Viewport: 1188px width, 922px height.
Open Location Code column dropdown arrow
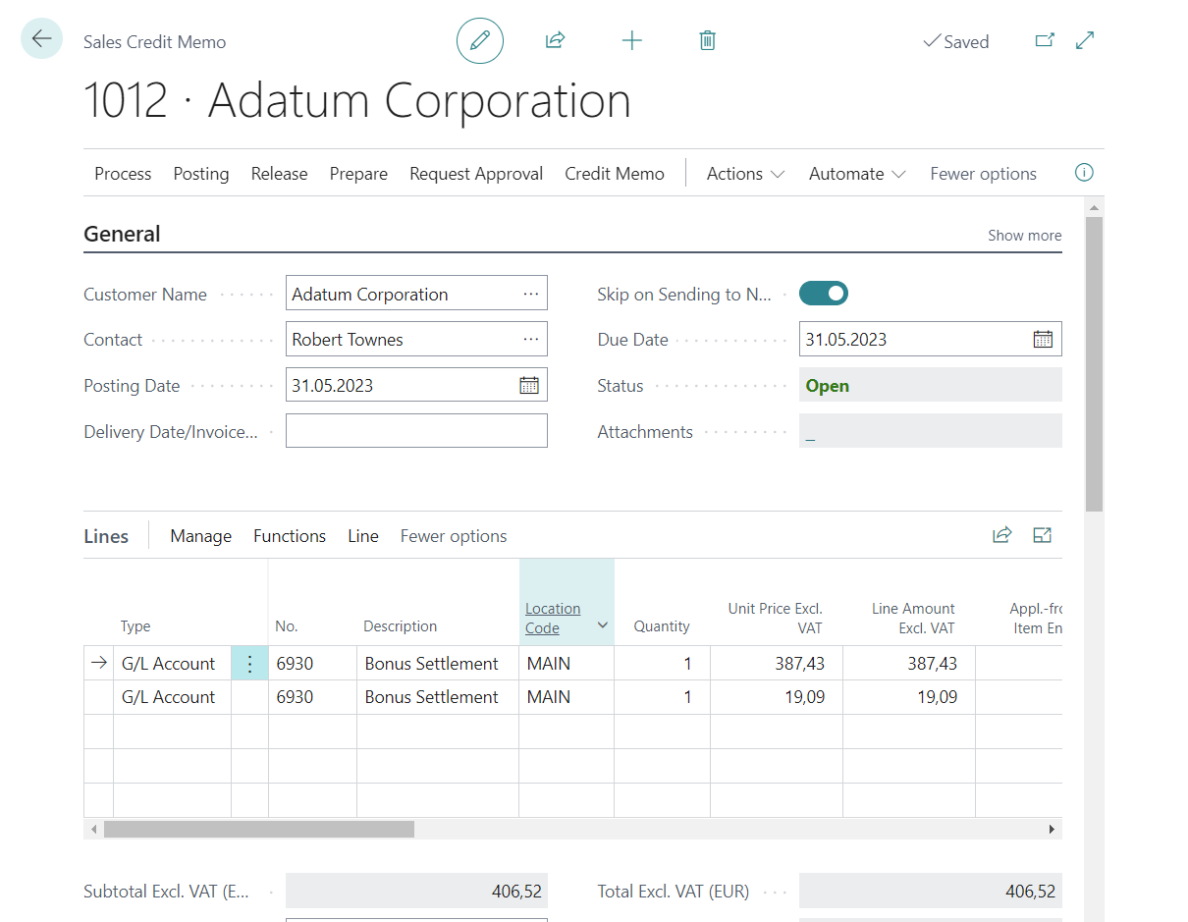pyautogui.click(x=602, y=625)
